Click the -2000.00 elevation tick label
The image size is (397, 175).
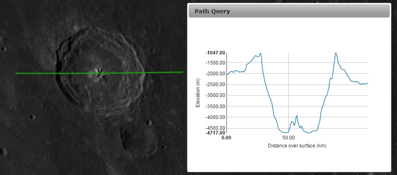click(215, 74)
